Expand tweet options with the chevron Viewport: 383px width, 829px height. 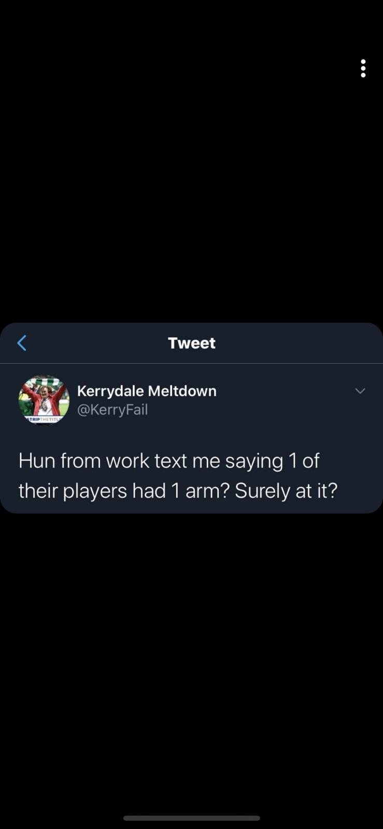360,391
